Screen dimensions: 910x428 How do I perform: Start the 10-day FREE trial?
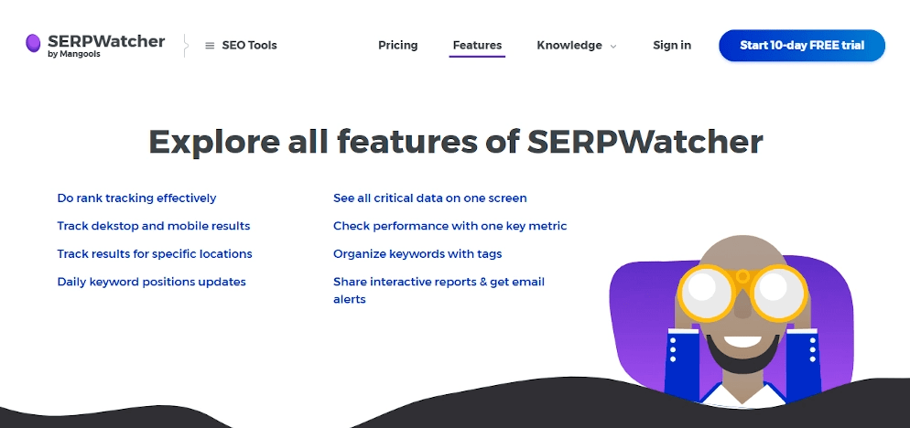click(x=801, y=45)
